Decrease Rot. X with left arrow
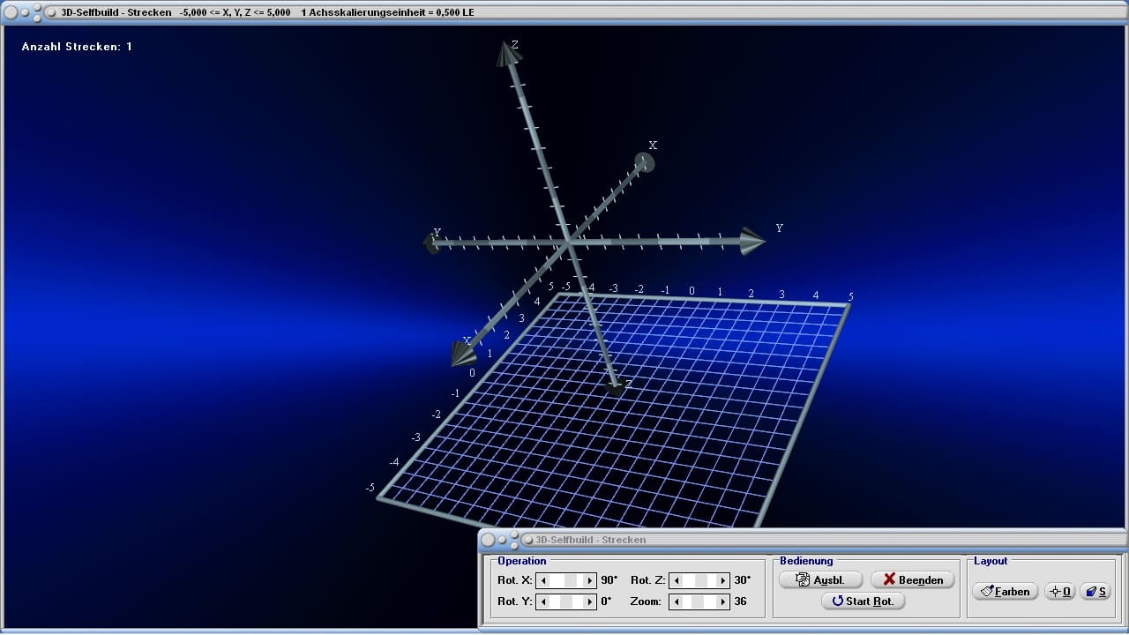 click(x=544, y=580)
